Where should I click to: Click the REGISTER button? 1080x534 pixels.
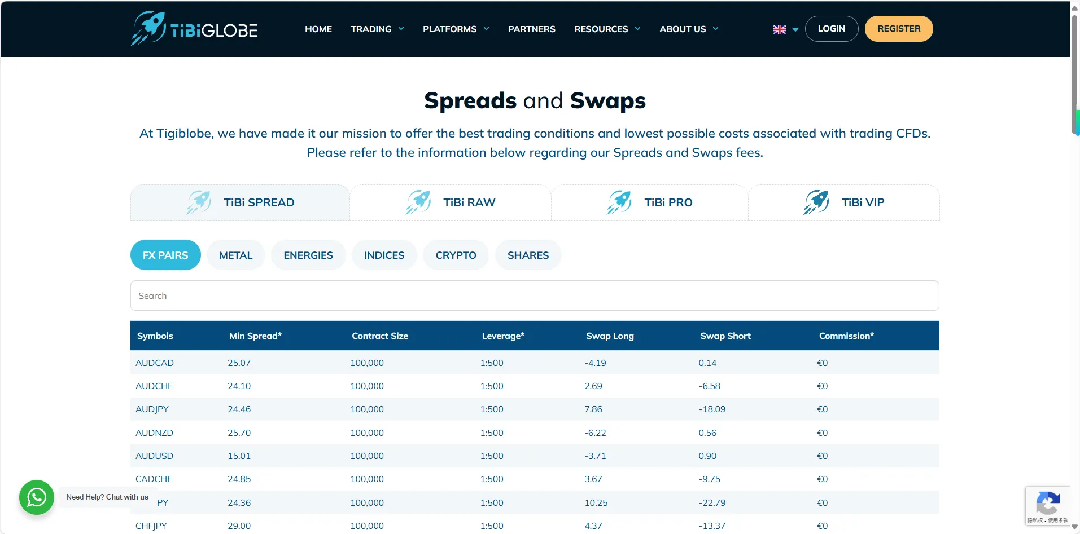(899, 29)
